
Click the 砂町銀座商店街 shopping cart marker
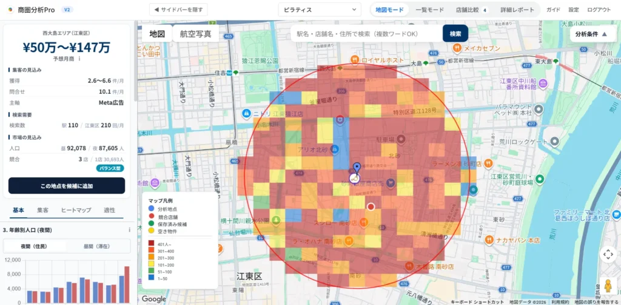pos(391,183)
